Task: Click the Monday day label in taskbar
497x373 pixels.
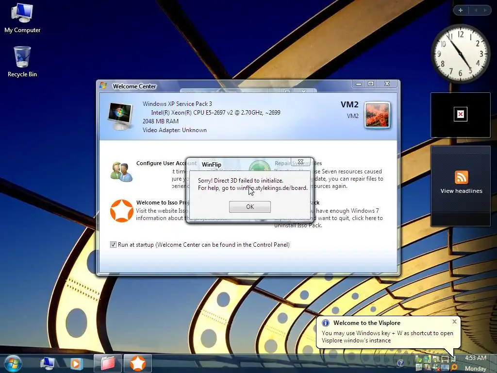Action: coord(476,368)
